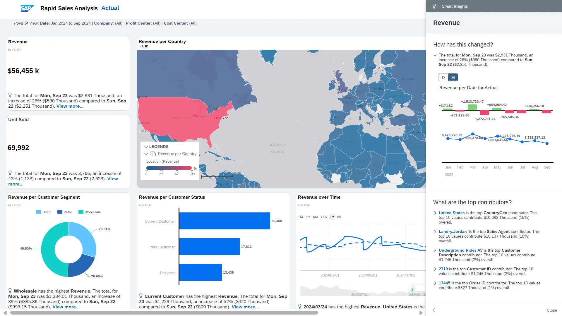The image size is (562, 316).
Task: Select the 1Y time range
Action: tap(332, 217)
